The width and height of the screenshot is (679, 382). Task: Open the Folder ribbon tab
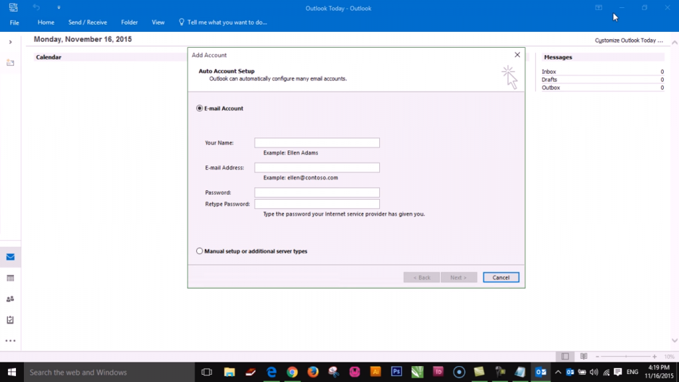129,22
